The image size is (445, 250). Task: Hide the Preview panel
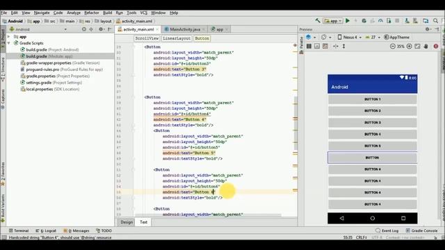(x=437, y=29)
